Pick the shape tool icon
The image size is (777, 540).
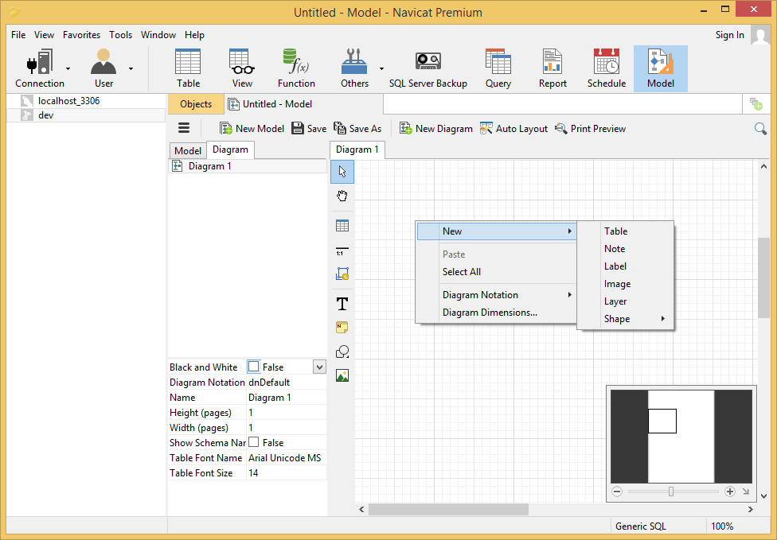pos(342,352)
